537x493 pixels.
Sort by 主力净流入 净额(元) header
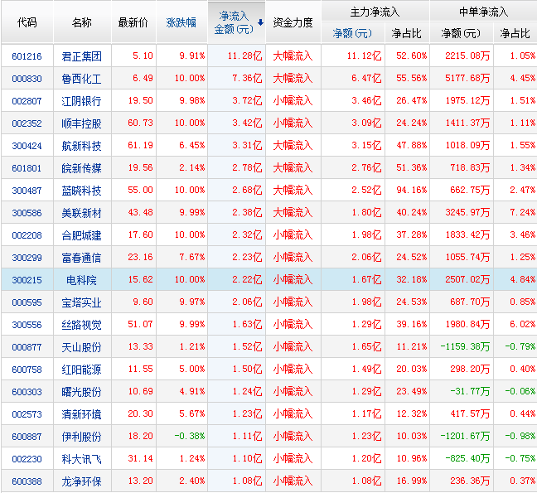click(x=352, y=33)
